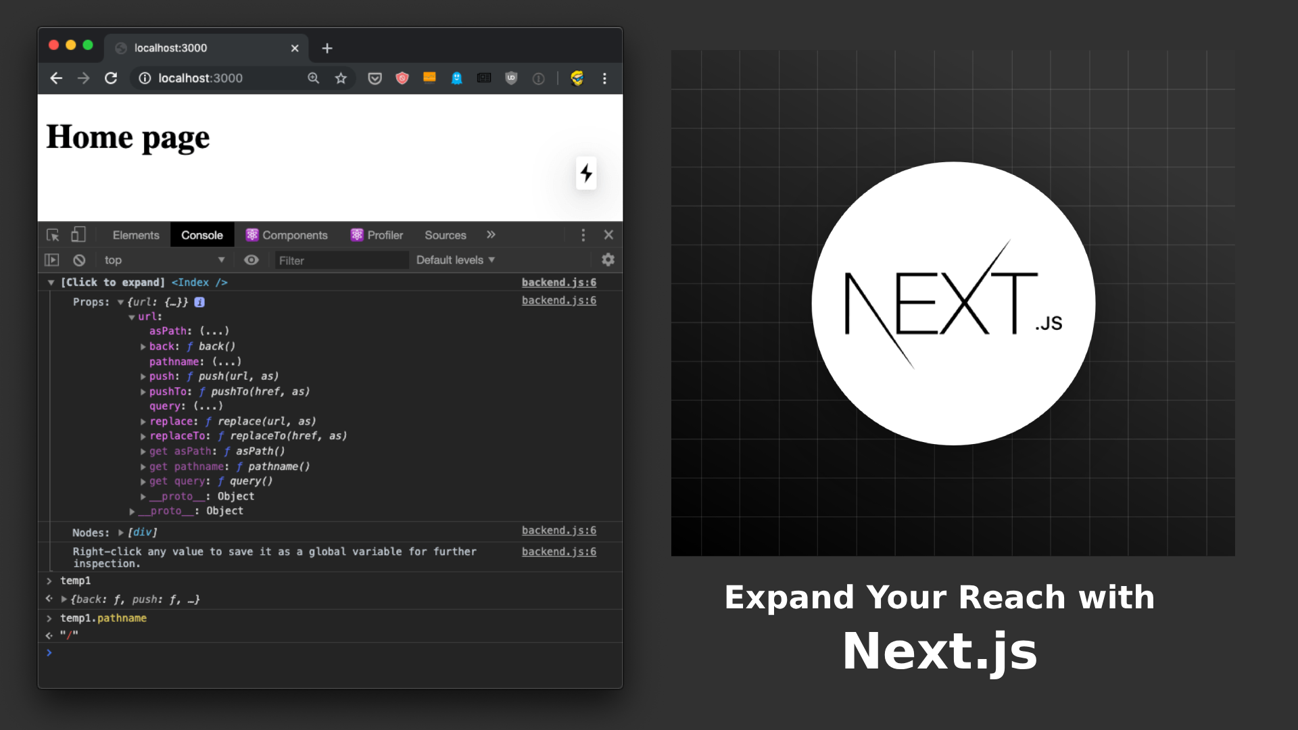Open DevTools three-dot customize menu
The image size is (1298, 730).
[583, 235]
